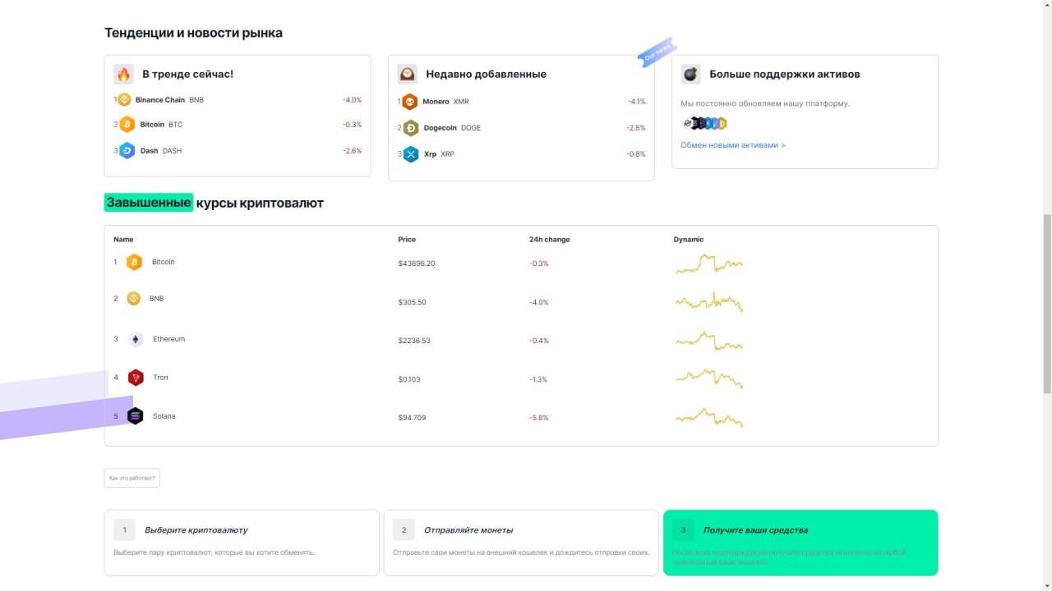Click the stacked asset icons group
This screenshot has height=591, width=1052.
[x=704, y=124]
